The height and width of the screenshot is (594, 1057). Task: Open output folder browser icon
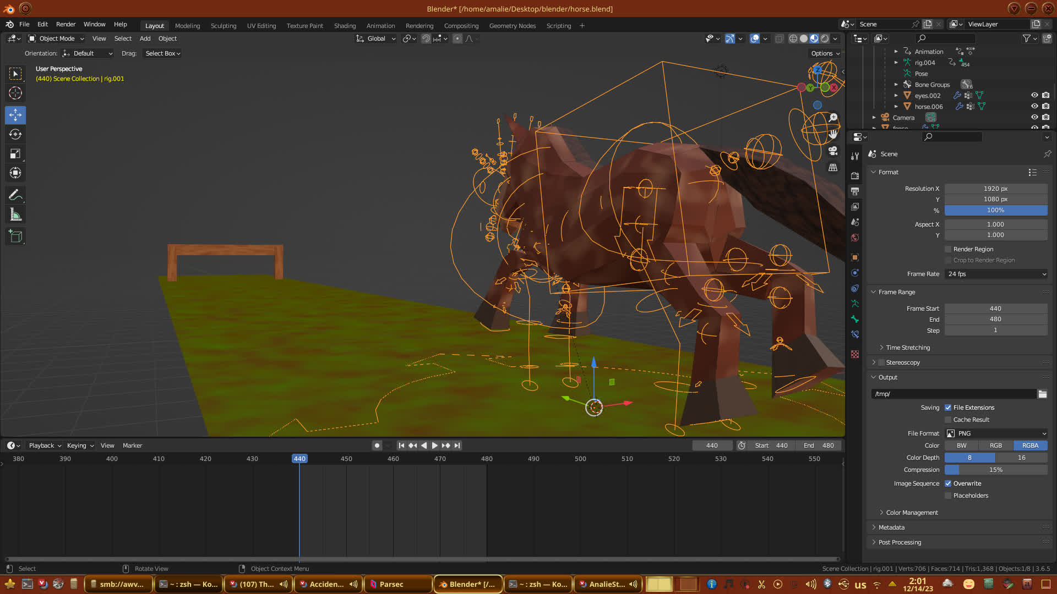(x=1042, y=394)
